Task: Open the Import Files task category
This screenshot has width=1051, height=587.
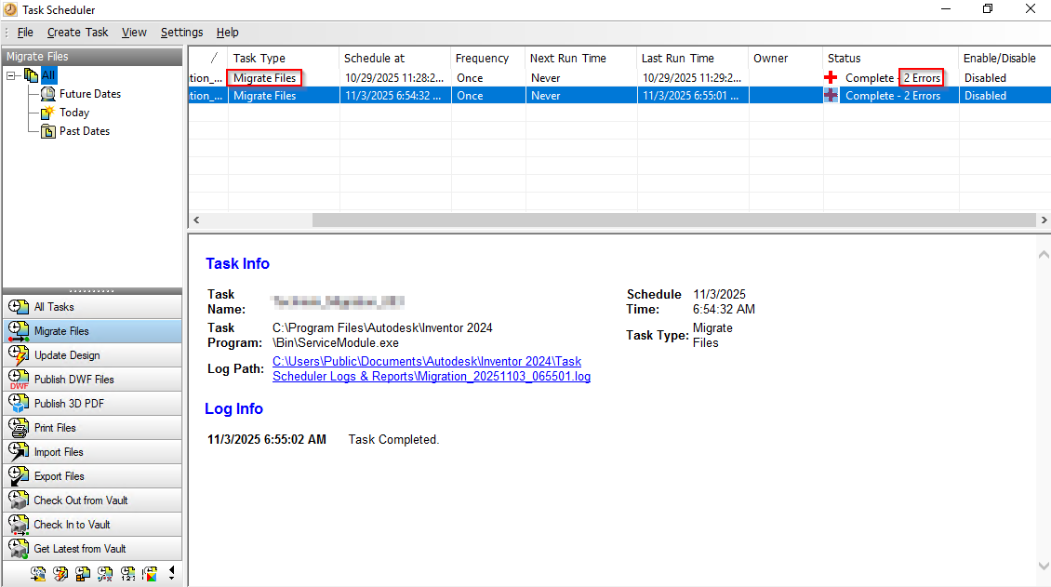Action: (92, 451)
